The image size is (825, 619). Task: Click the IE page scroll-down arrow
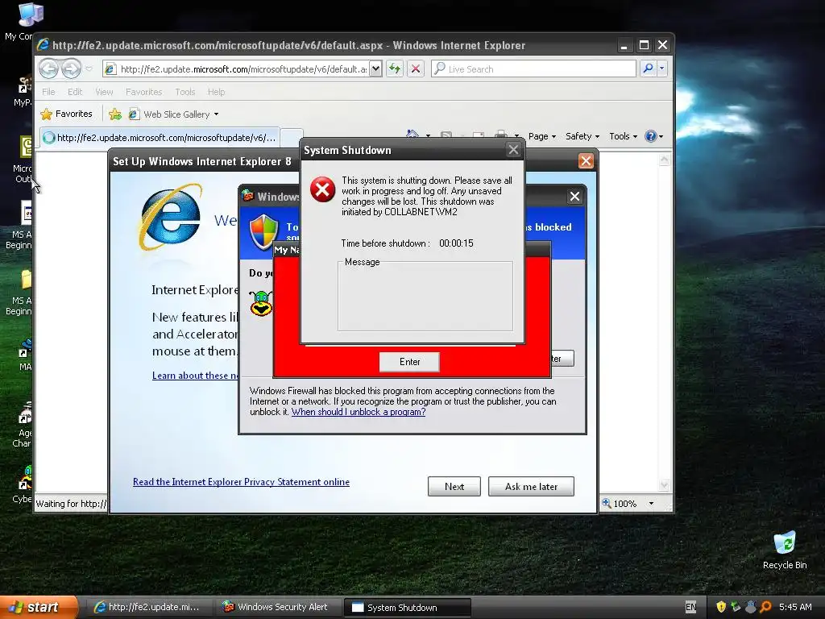[664, 484]
